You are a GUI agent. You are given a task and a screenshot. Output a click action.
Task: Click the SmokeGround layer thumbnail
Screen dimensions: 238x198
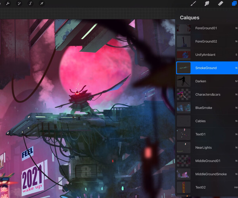184,68
